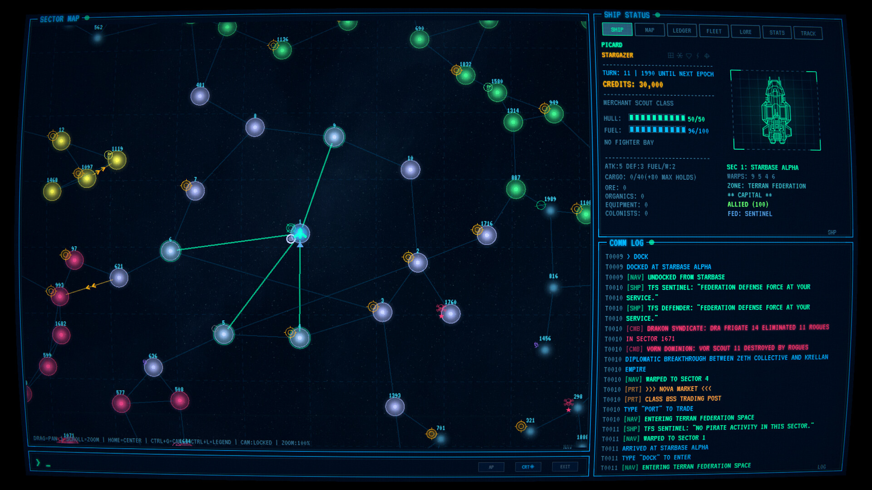This screenshot has height=490, width=872.
Task: Select dim sector 1989 node
Action: [x=550, y=210]
